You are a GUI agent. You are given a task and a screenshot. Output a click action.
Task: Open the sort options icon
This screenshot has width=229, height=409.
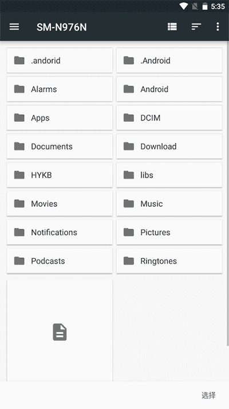point(196,26)
